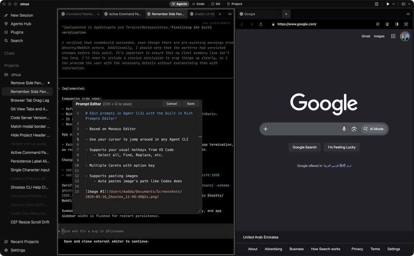414x256 pixels.
Task: Add a new agent session tab
Action: tap(220, 14)
